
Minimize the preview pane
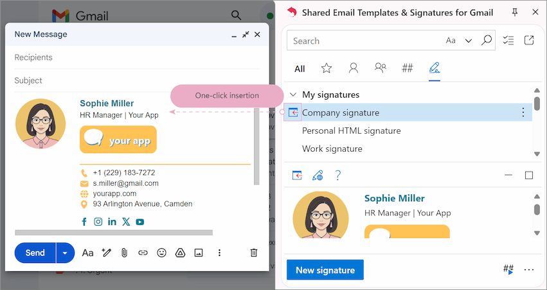[508, 175]
